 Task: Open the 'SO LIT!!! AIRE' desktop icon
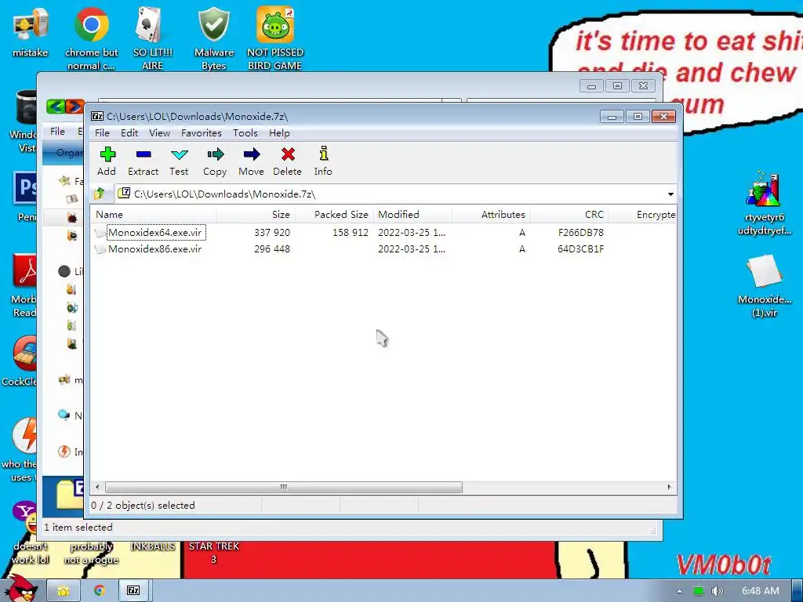[152, 38]
